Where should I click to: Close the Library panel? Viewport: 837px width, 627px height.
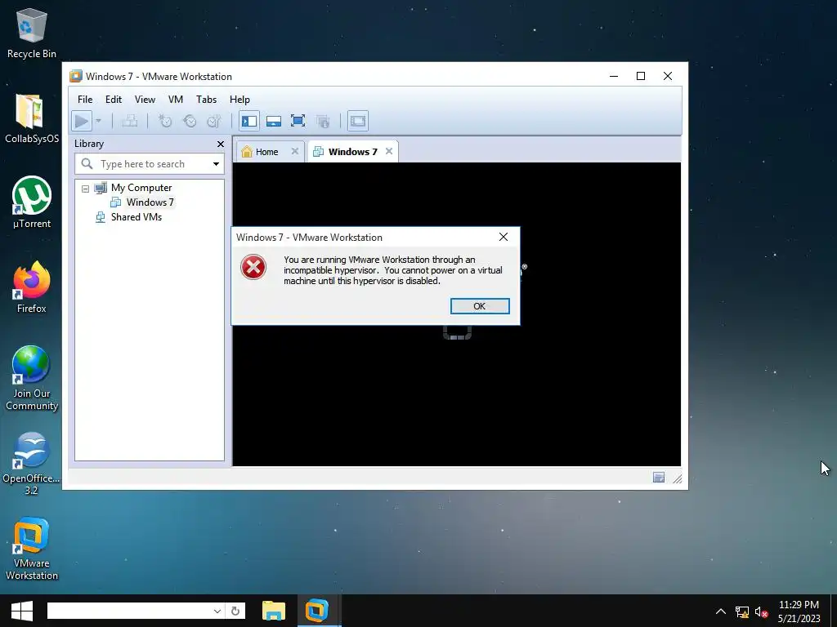coord(221,144)
